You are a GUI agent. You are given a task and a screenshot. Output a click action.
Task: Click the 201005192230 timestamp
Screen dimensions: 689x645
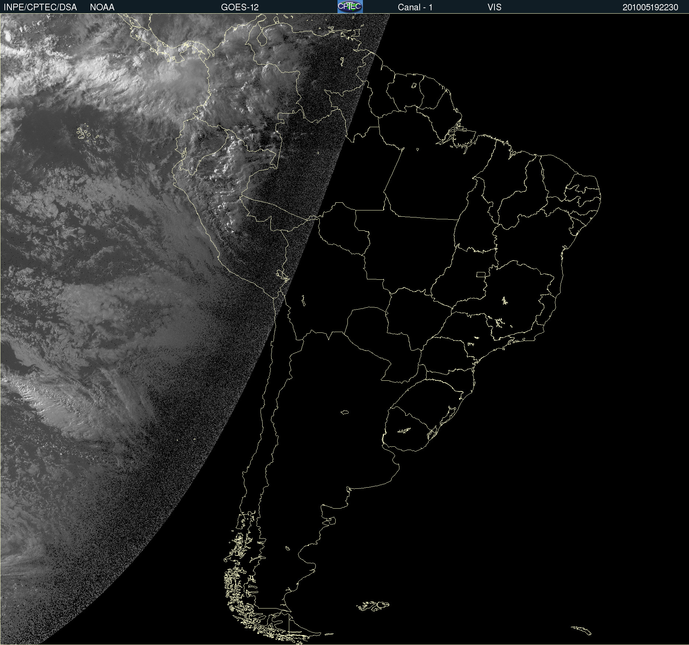[x=650, y=7]
